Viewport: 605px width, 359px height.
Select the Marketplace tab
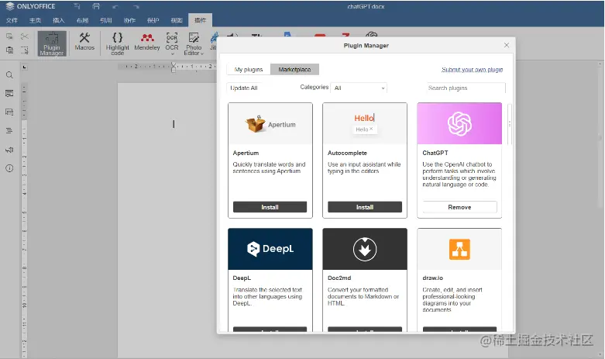(294, 70)
